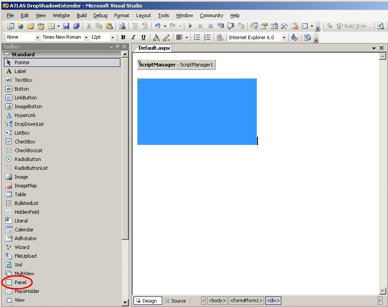Image resolution: width=388 pixels, height=307 pixels.
Task: Select the CheckBox control in Toolbox
Action: pyautogui.click(x=25, y=142)
